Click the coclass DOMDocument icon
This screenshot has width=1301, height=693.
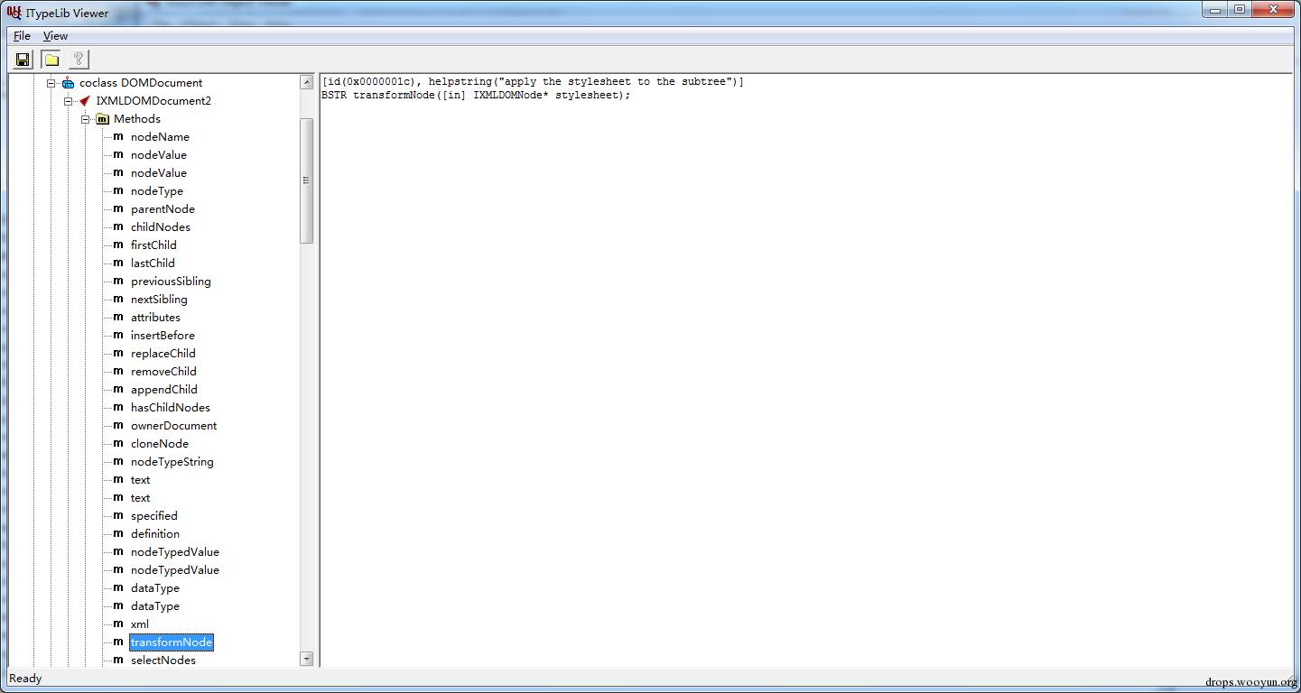point(68,83)
